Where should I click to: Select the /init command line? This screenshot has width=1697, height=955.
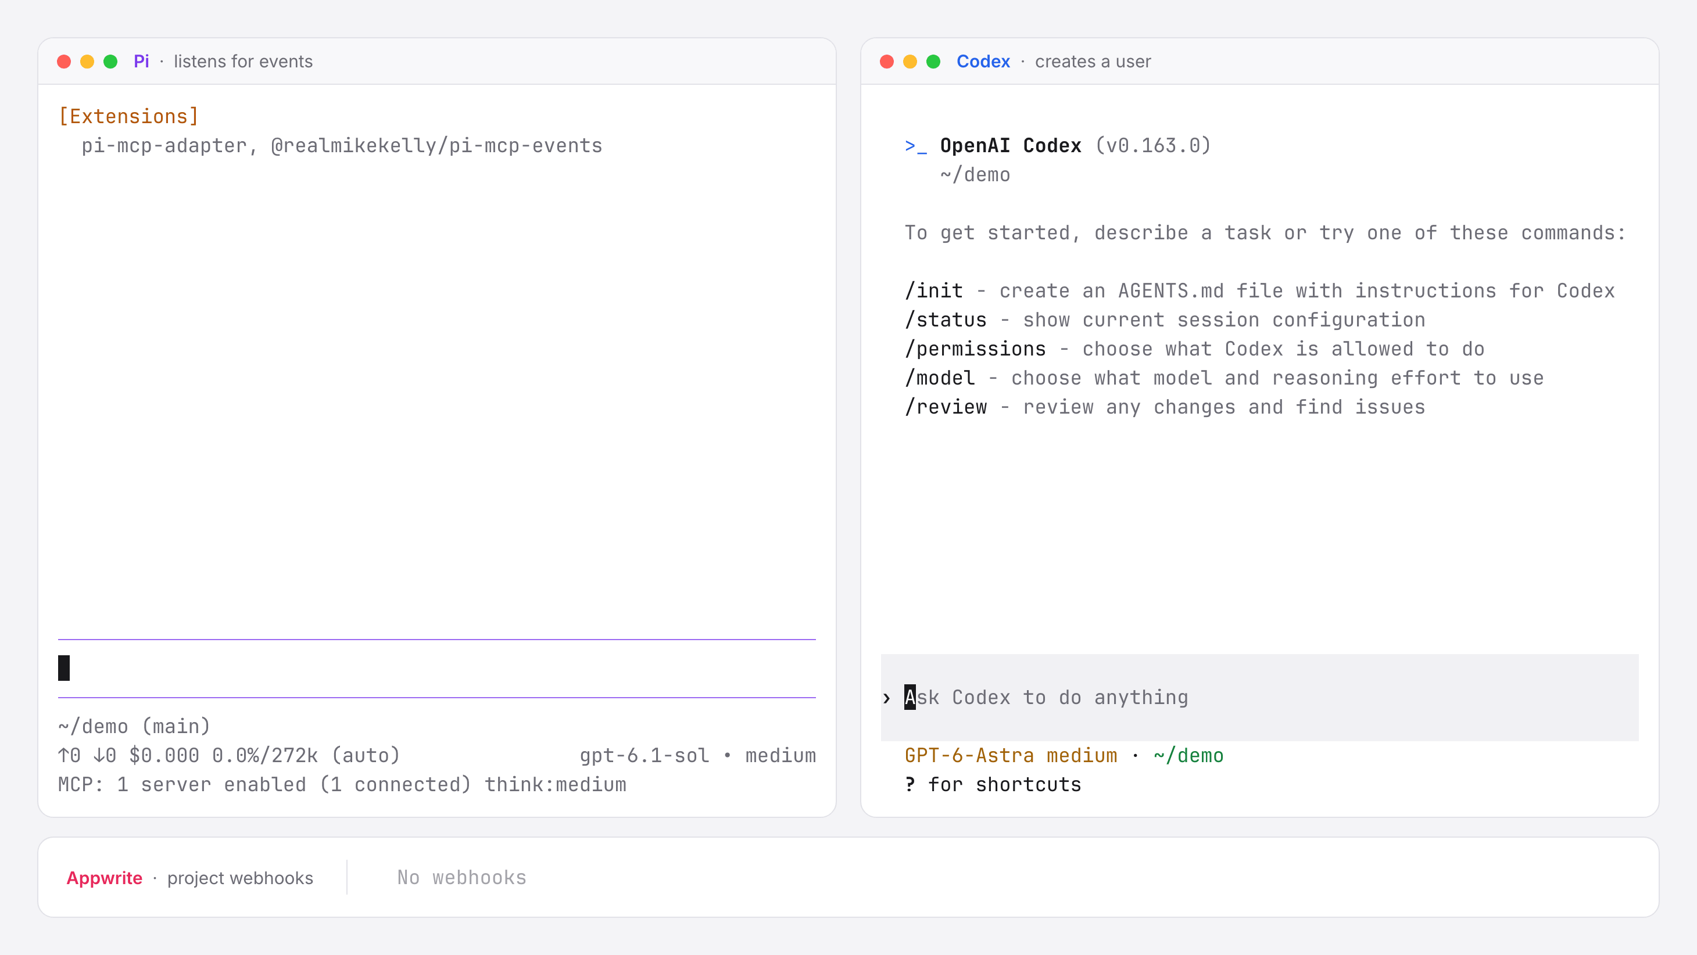[1259, 291]
